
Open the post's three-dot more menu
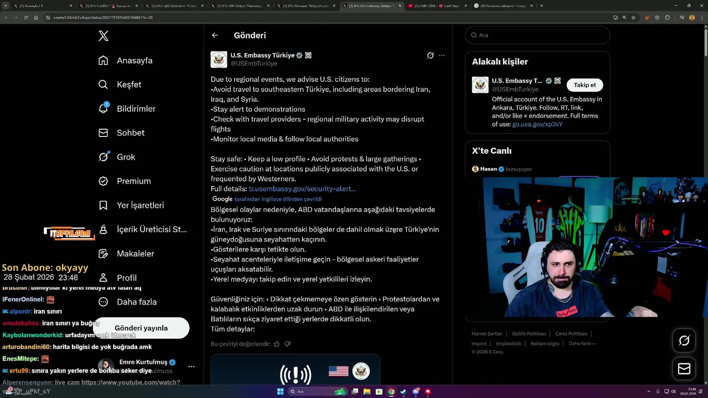[x=441, y=55]
